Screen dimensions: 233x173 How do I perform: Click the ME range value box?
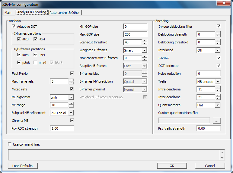(x=59, y=105)
